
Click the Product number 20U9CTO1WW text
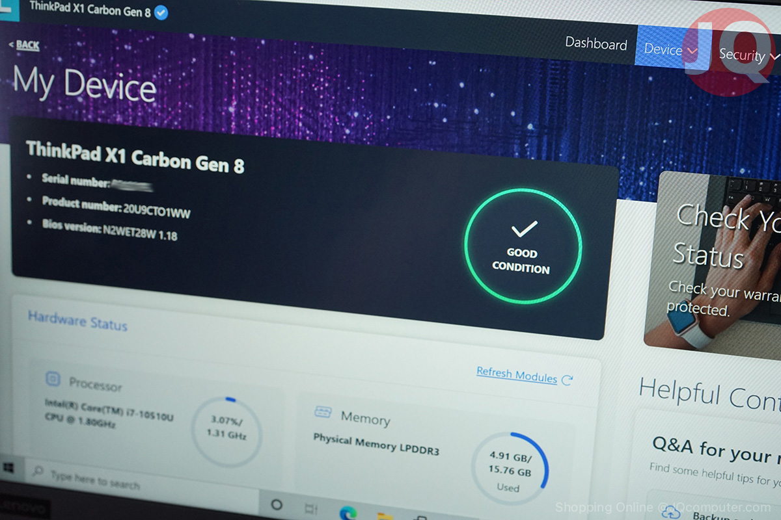click(x=116, y=206)
